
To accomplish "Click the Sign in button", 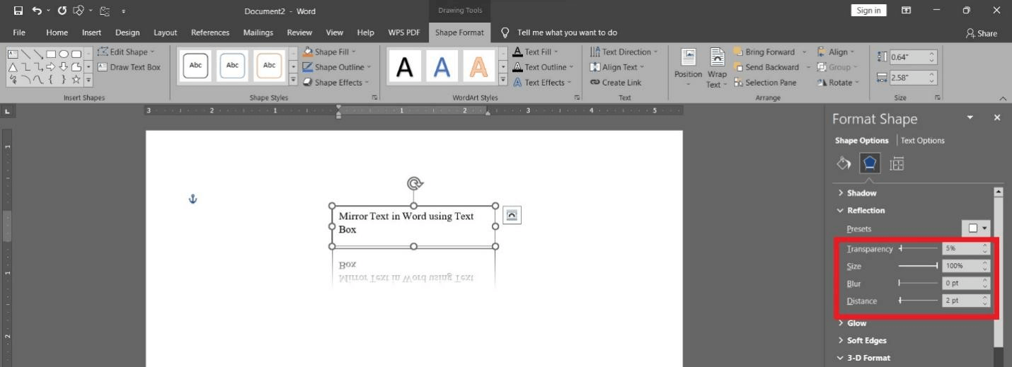I will click(868, 11).
